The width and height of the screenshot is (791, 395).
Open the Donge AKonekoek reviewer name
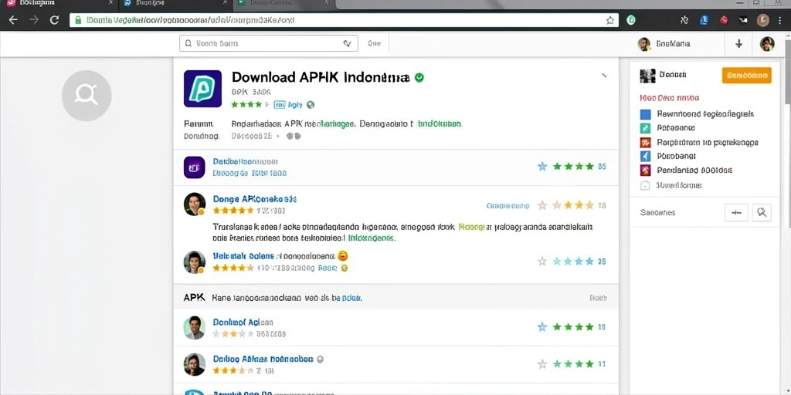[x=254, y=198]
